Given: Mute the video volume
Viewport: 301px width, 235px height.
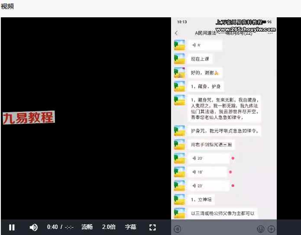Looking at the screenshot, I should tap(33, 227).
